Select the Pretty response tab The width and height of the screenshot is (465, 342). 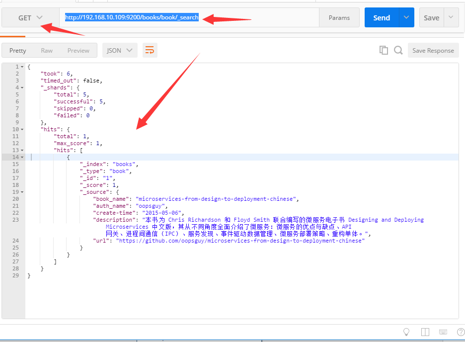(18, 50)
